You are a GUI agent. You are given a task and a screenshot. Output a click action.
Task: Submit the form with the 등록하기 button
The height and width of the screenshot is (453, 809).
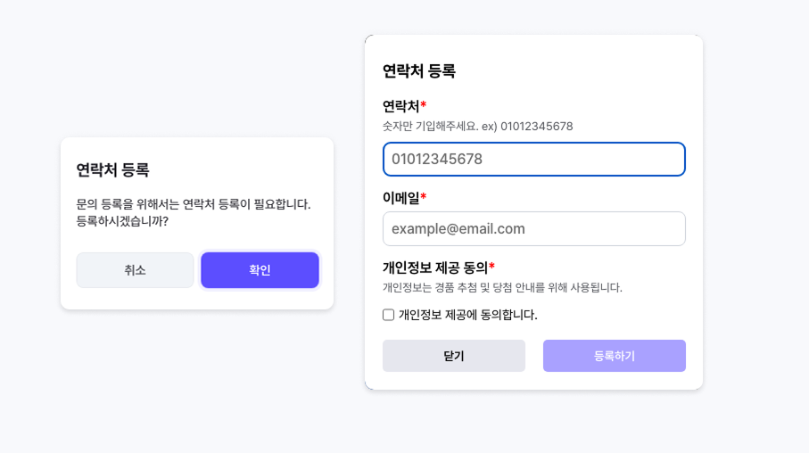[614, 356]
